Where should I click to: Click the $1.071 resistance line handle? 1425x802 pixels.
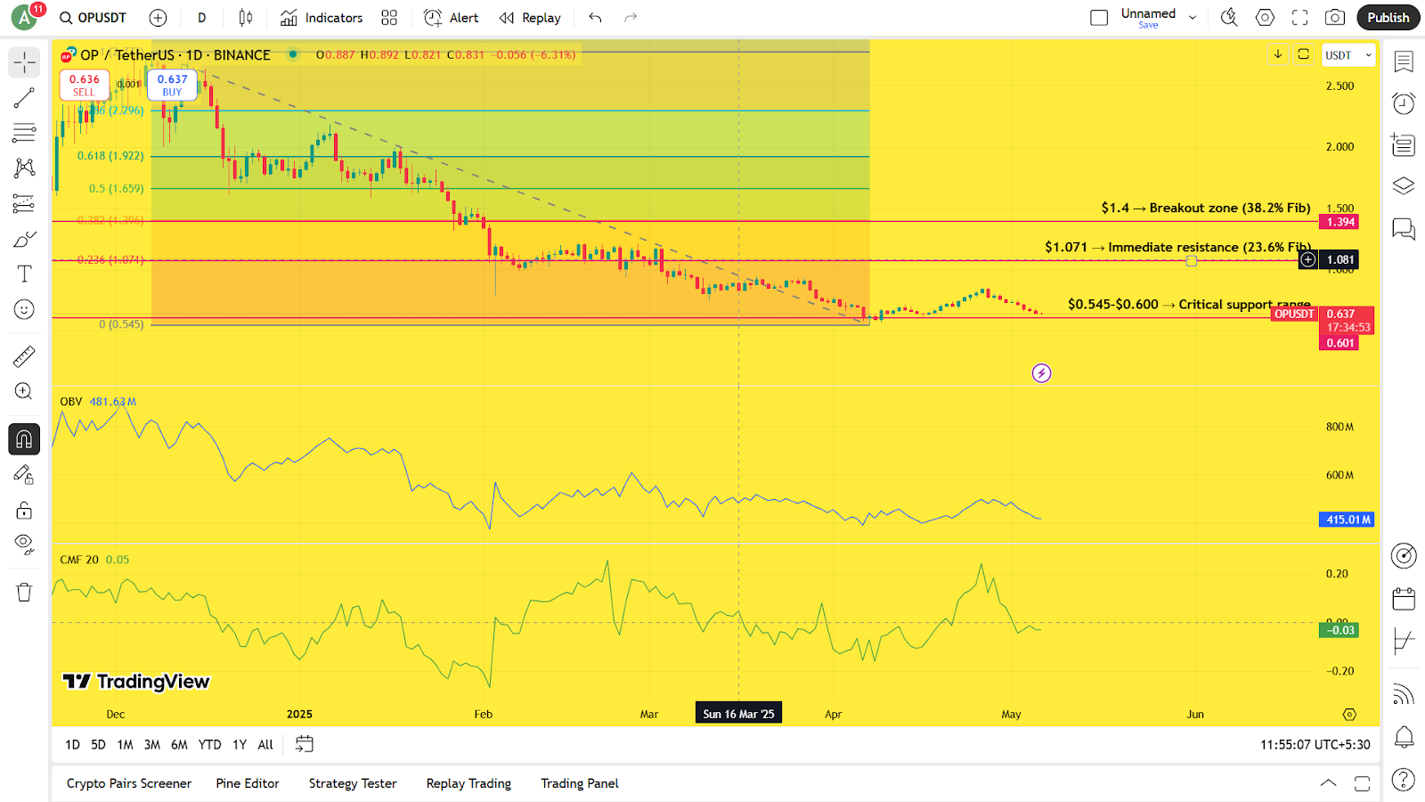click(1191, 261)
